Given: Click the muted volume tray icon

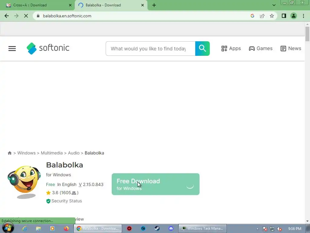Looking at the screenshot, I should coord(279,229).
